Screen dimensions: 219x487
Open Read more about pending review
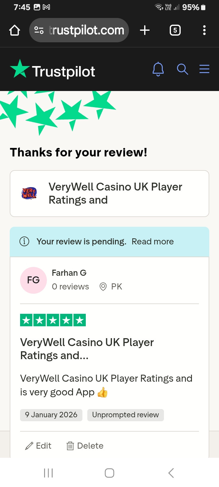[x=153, y=241]
